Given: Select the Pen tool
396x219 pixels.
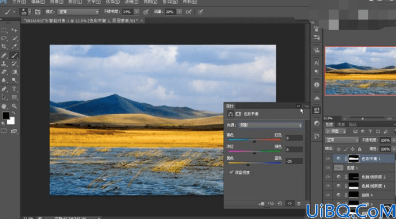Looking at the screenshot, I should click(4, 89).
